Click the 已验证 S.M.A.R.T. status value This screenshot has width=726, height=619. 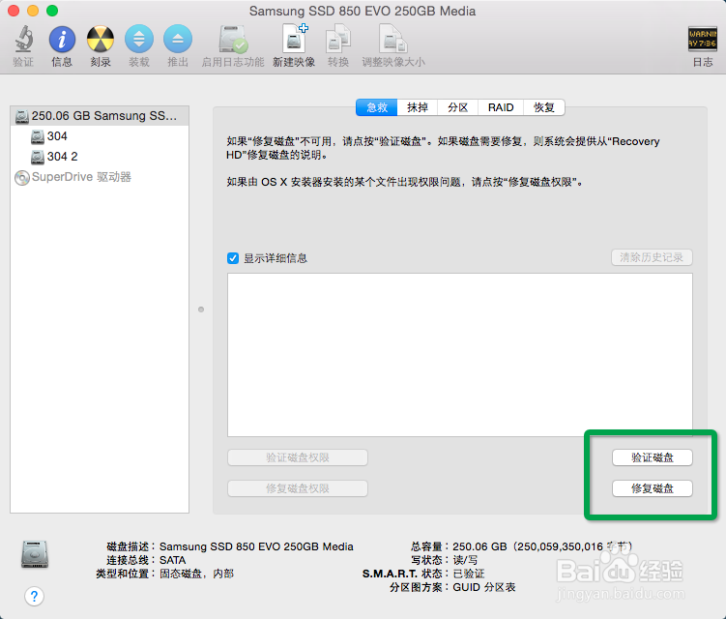[469, 574]
